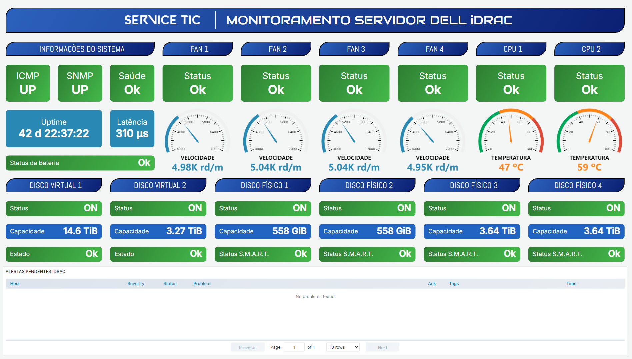Click the 4.95K rd/m fan speed value
Viewport: 632px width, 359px height.
click(x=433, y=167)
